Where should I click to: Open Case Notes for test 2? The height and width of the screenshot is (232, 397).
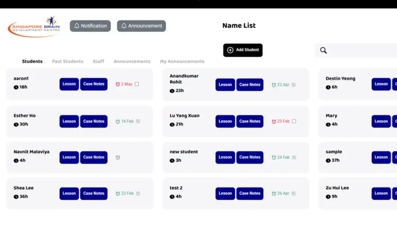pyautogui.click(x=250, y=194)
